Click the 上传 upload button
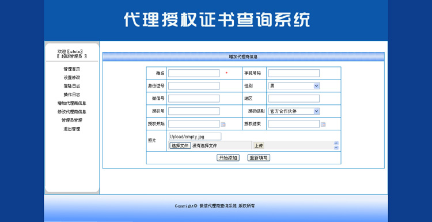Viewport: 432px width, 222px height. 259,145
